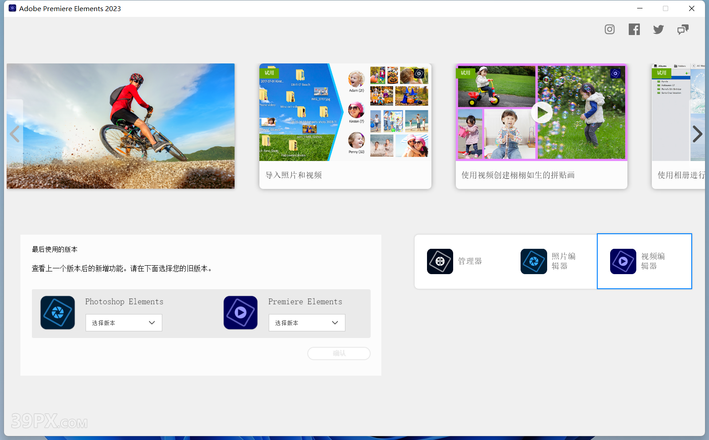The height and width of the screenshot is (440, 709).
Task: Launch the Organizer (管理器) icon
Action: click(x=440, y=261)
